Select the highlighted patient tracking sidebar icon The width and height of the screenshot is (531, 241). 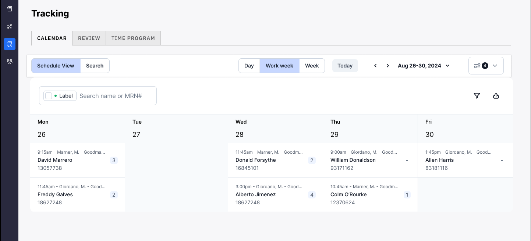(x=10, y=44)
